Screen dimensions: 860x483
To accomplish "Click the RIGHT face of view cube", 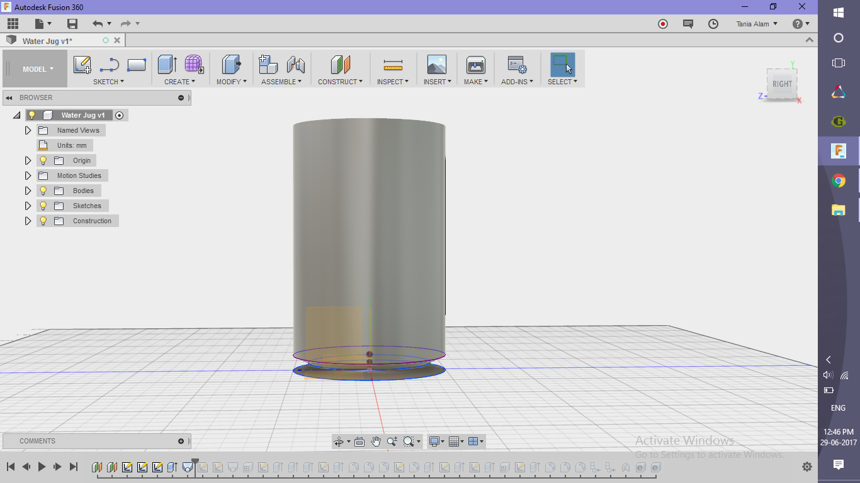I will pyautogui.click(x=783, y=84).
